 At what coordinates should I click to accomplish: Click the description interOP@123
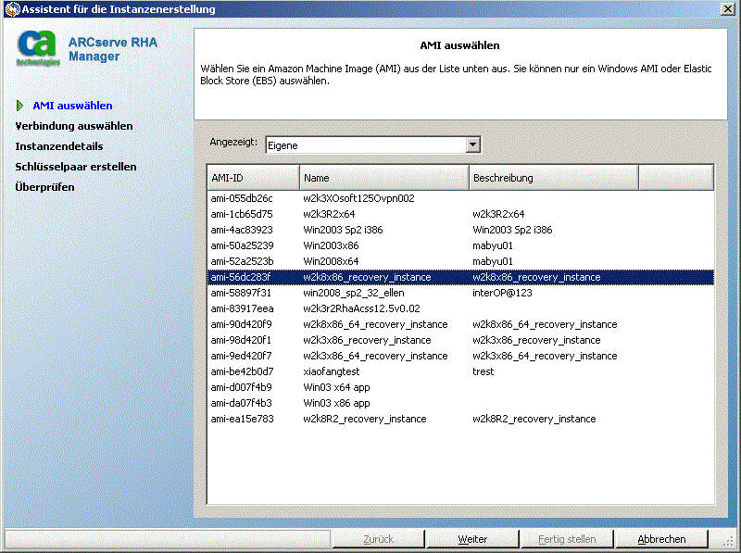pos(502,293)
